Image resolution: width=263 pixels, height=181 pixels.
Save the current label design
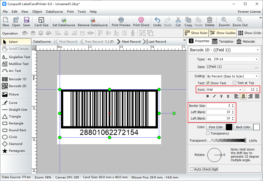click(26, 22)
